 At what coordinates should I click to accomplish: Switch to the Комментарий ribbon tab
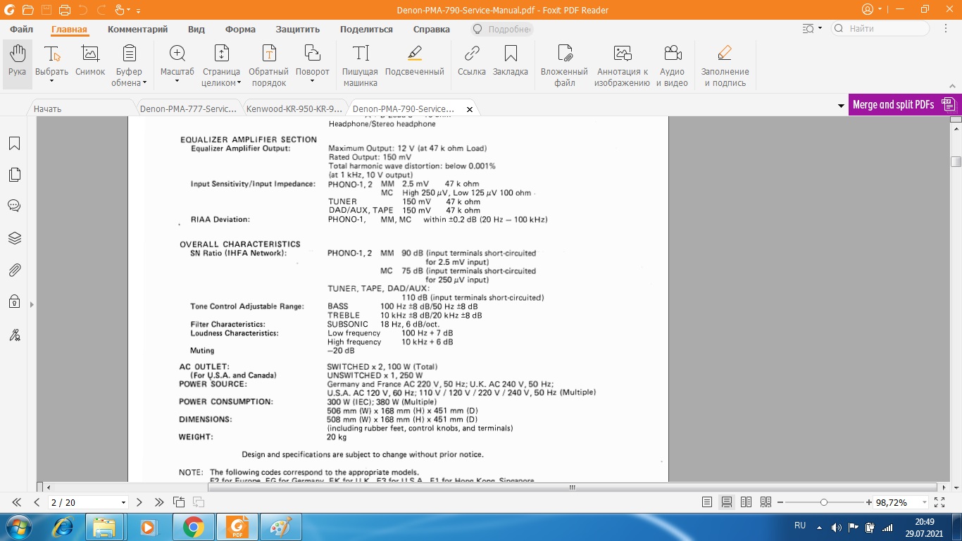(137, 30)
